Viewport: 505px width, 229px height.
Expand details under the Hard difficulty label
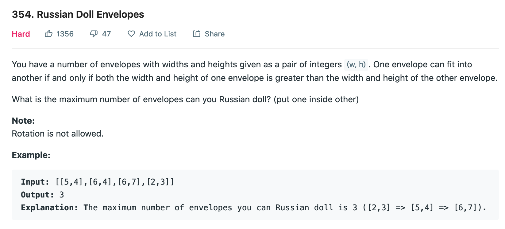[x=21, y=34]
